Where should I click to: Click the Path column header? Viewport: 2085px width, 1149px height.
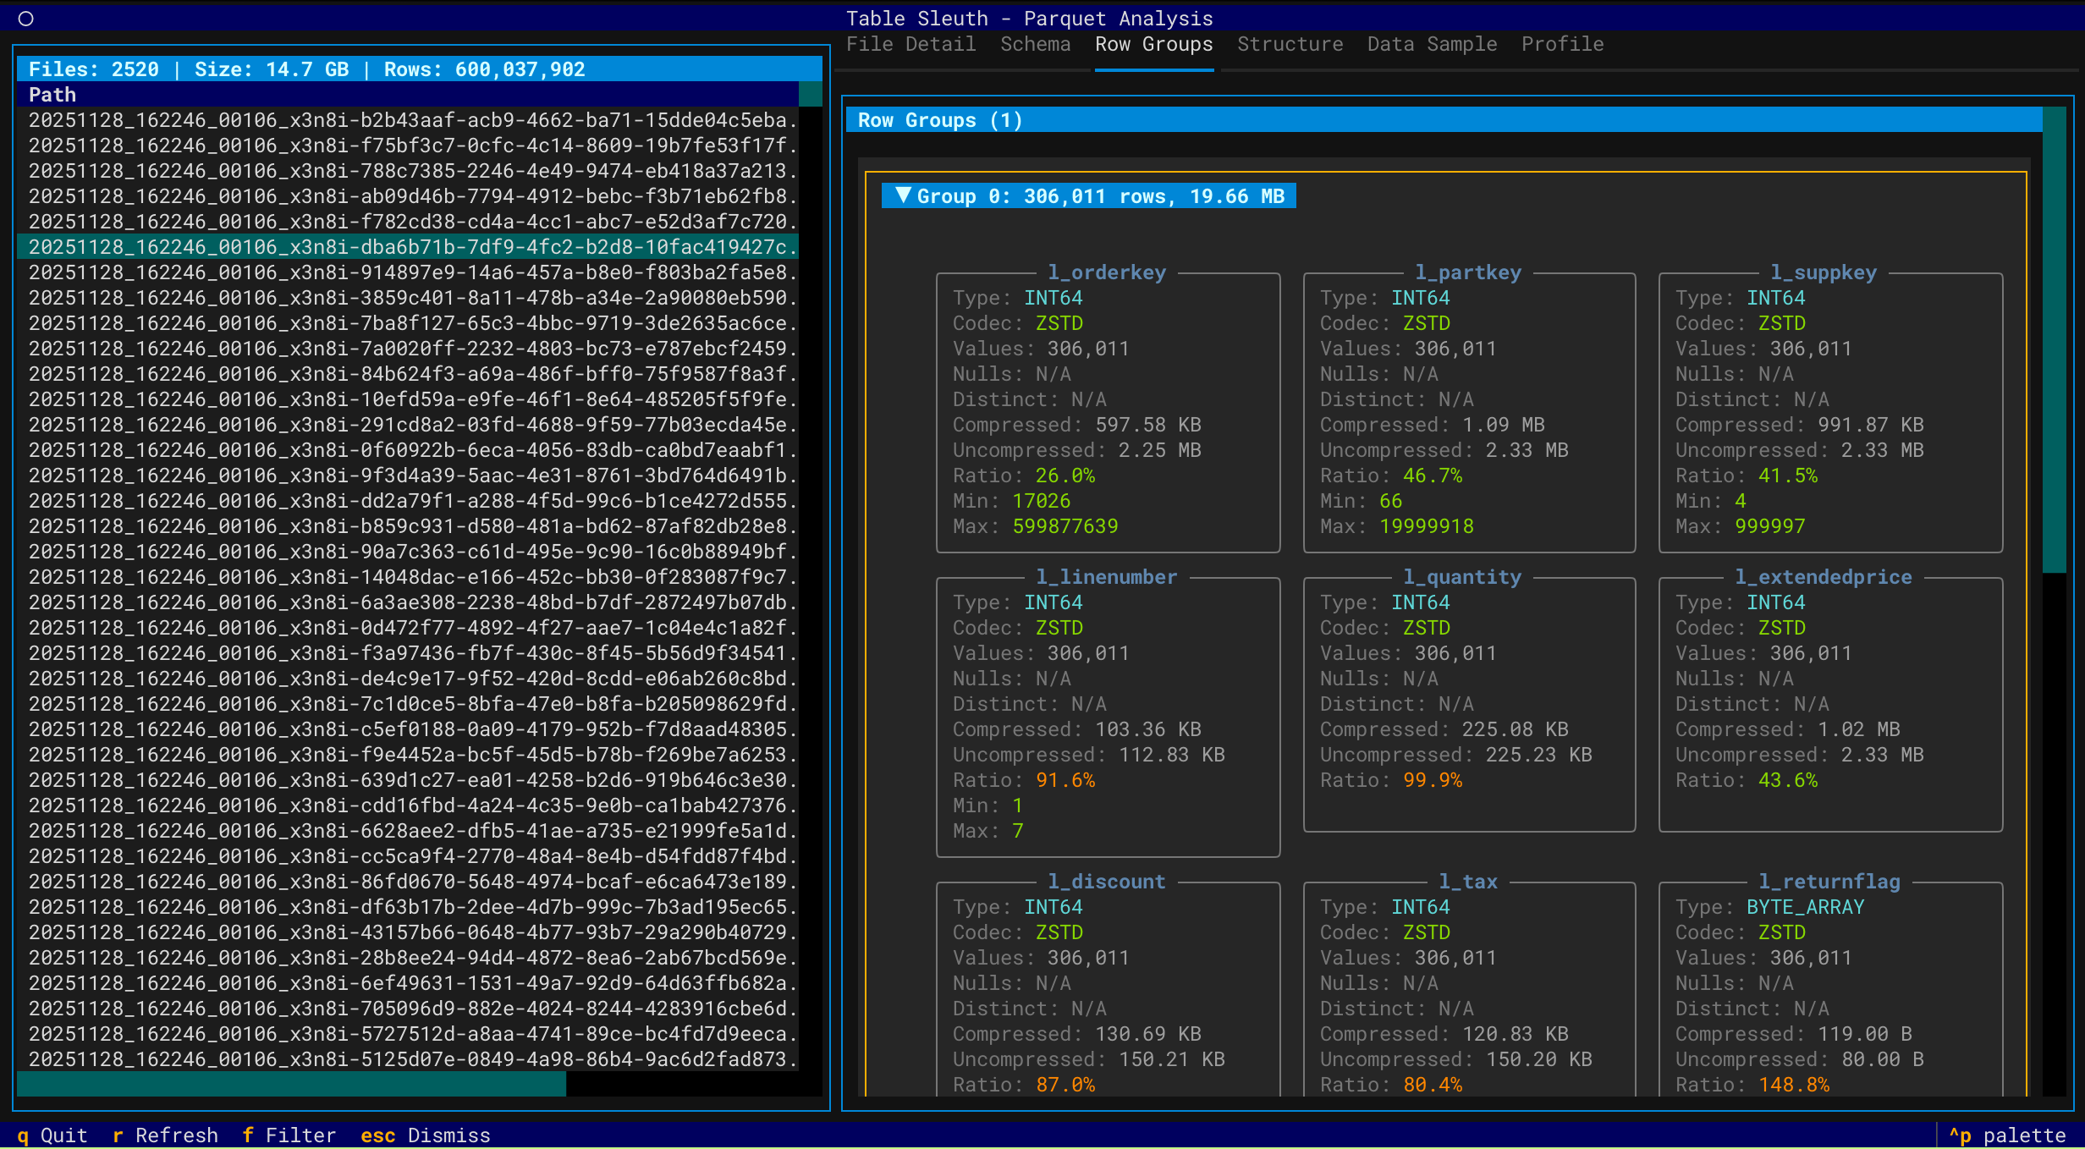[52, 95]
